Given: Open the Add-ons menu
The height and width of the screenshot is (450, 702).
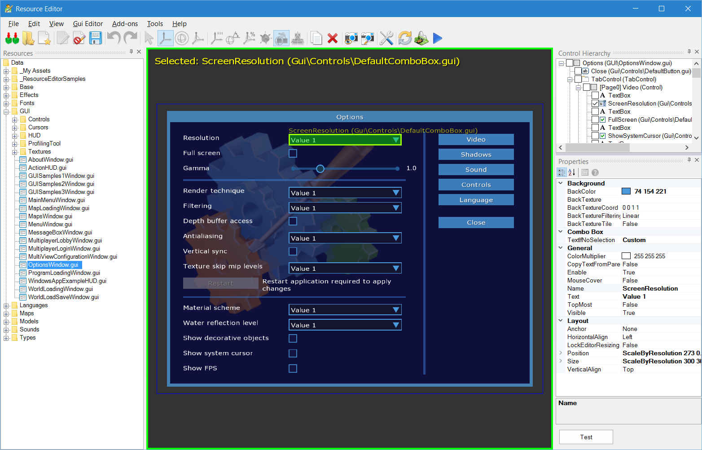Looking at the screenshot, I should [x=125, y=24].
